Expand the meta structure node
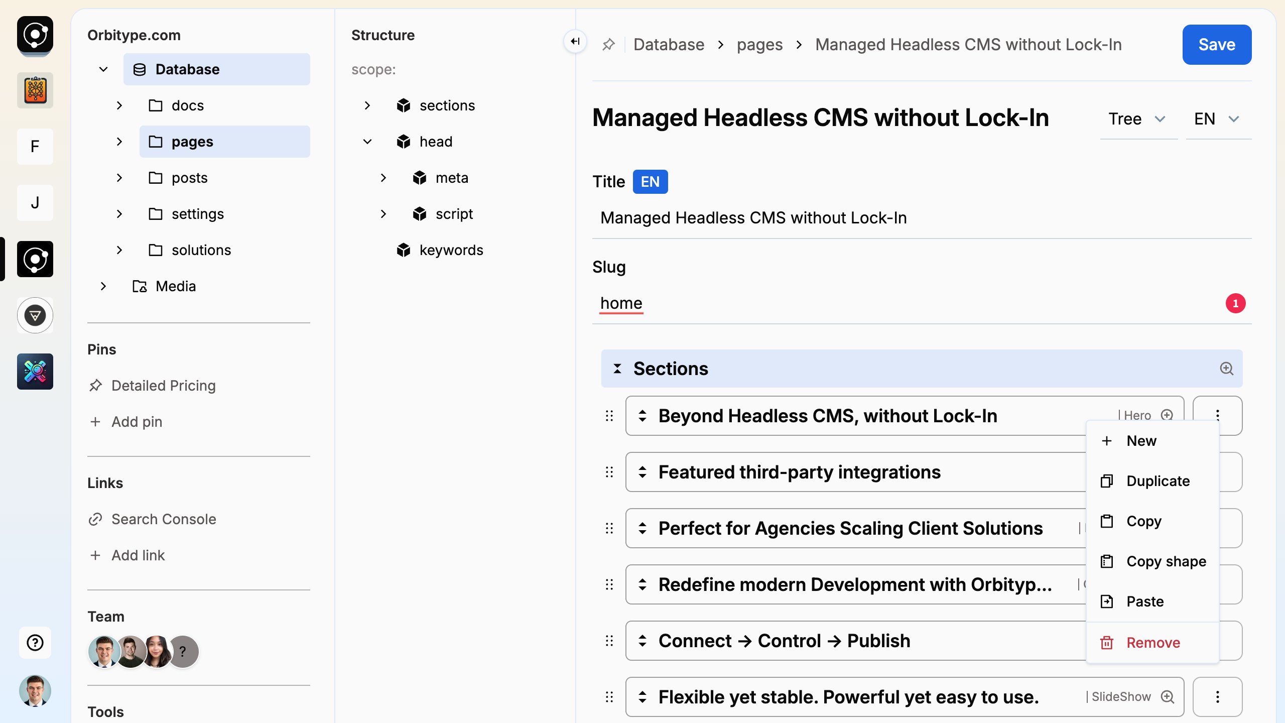1285x723 pixels. pyautogui.click(x=383, y=178)
